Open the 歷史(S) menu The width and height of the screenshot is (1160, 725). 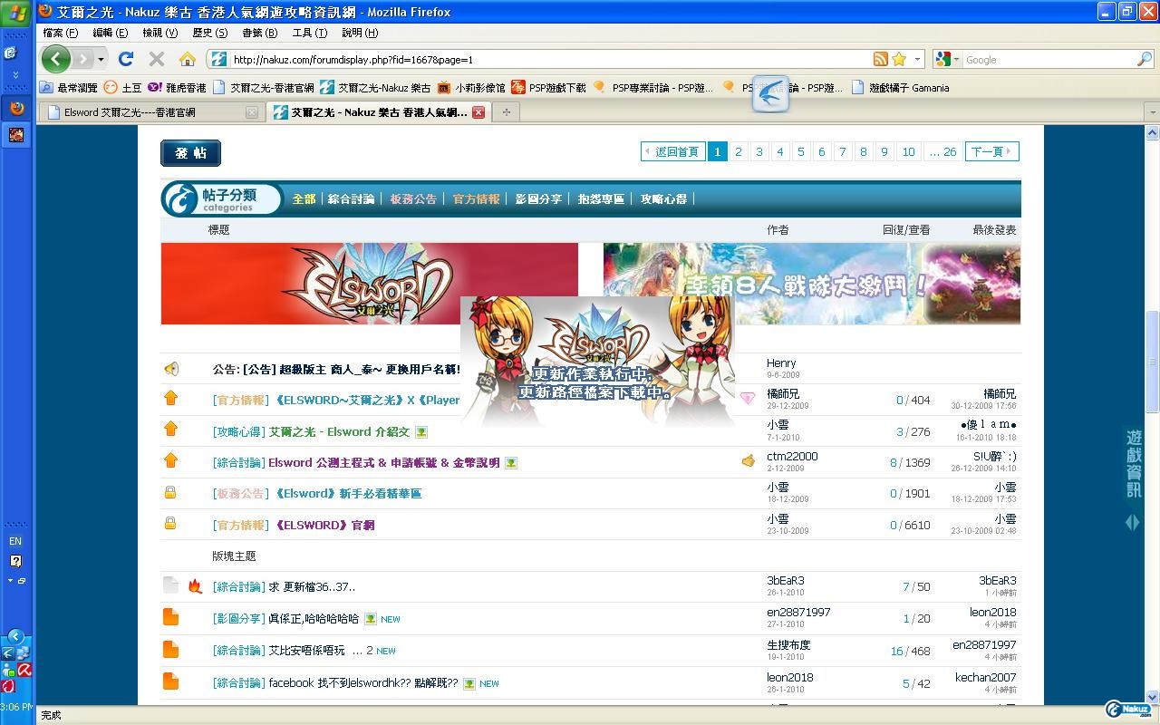pos(209,33)
